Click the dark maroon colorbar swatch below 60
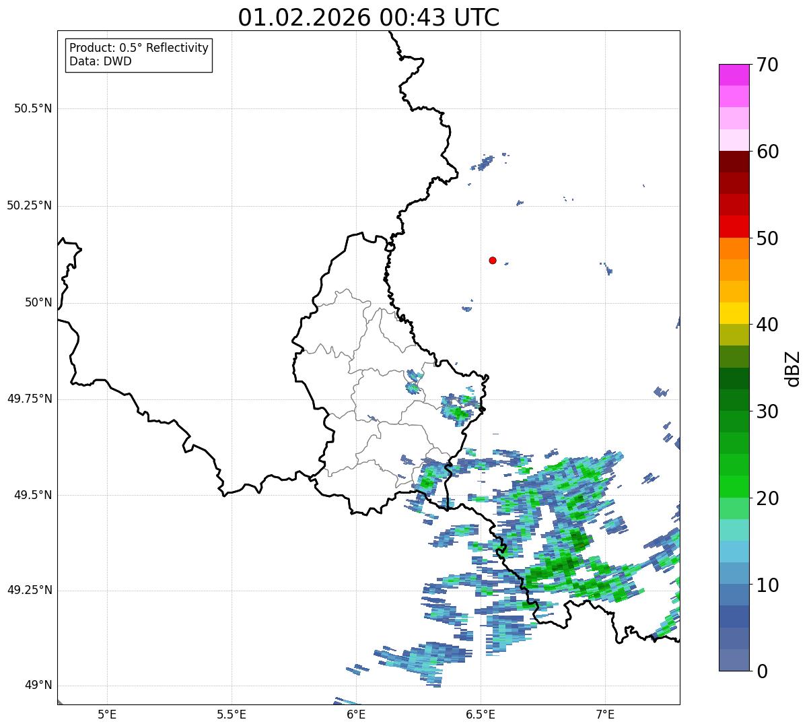The height and width of the screenshot is (728, 809). click(734, 162)
